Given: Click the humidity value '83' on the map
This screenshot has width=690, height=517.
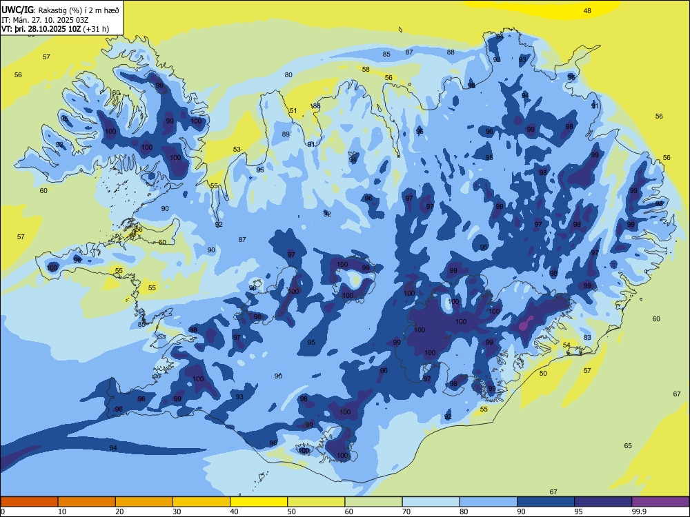Looking at the screenshot, I should click(x=587, y=338).
